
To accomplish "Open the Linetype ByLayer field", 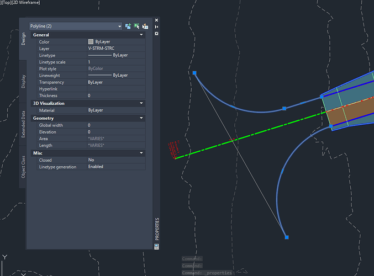I will (116, 55).
